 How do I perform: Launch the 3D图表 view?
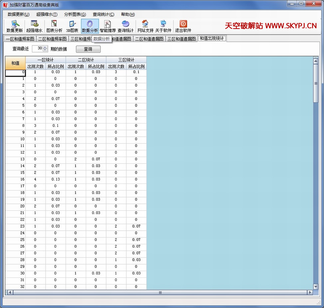click(x=72, y=26)
